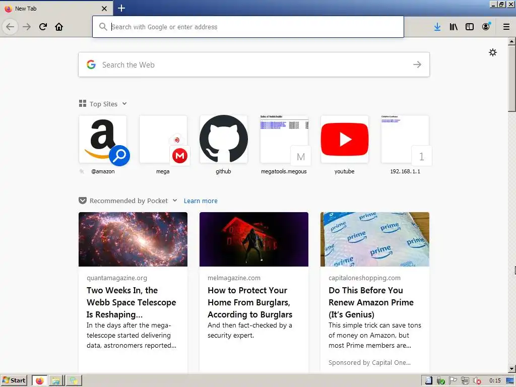Open the Downloads panel arrow icon

(437, 27)
